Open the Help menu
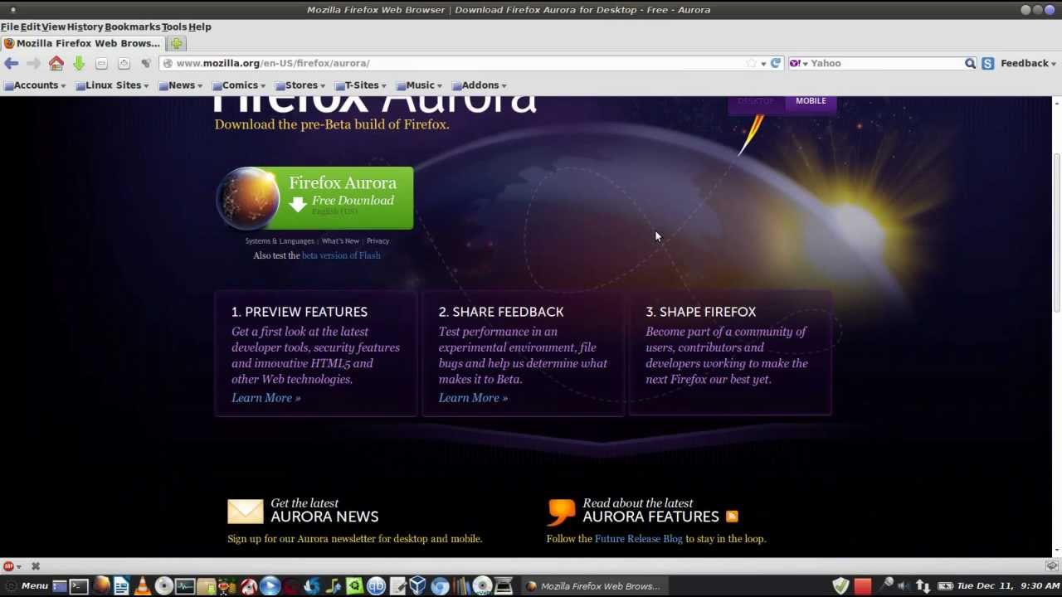The image size is (1062, 597). coord(200,27)
